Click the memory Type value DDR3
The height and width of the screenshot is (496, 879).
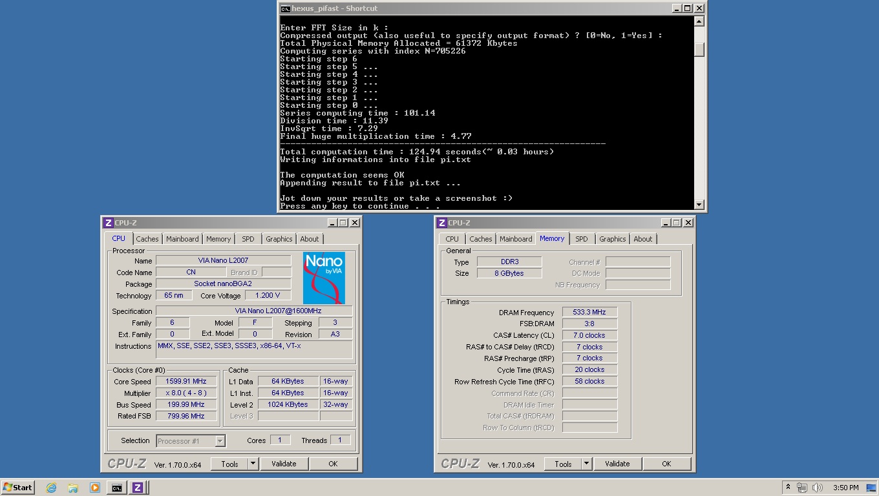pos(509,262)
